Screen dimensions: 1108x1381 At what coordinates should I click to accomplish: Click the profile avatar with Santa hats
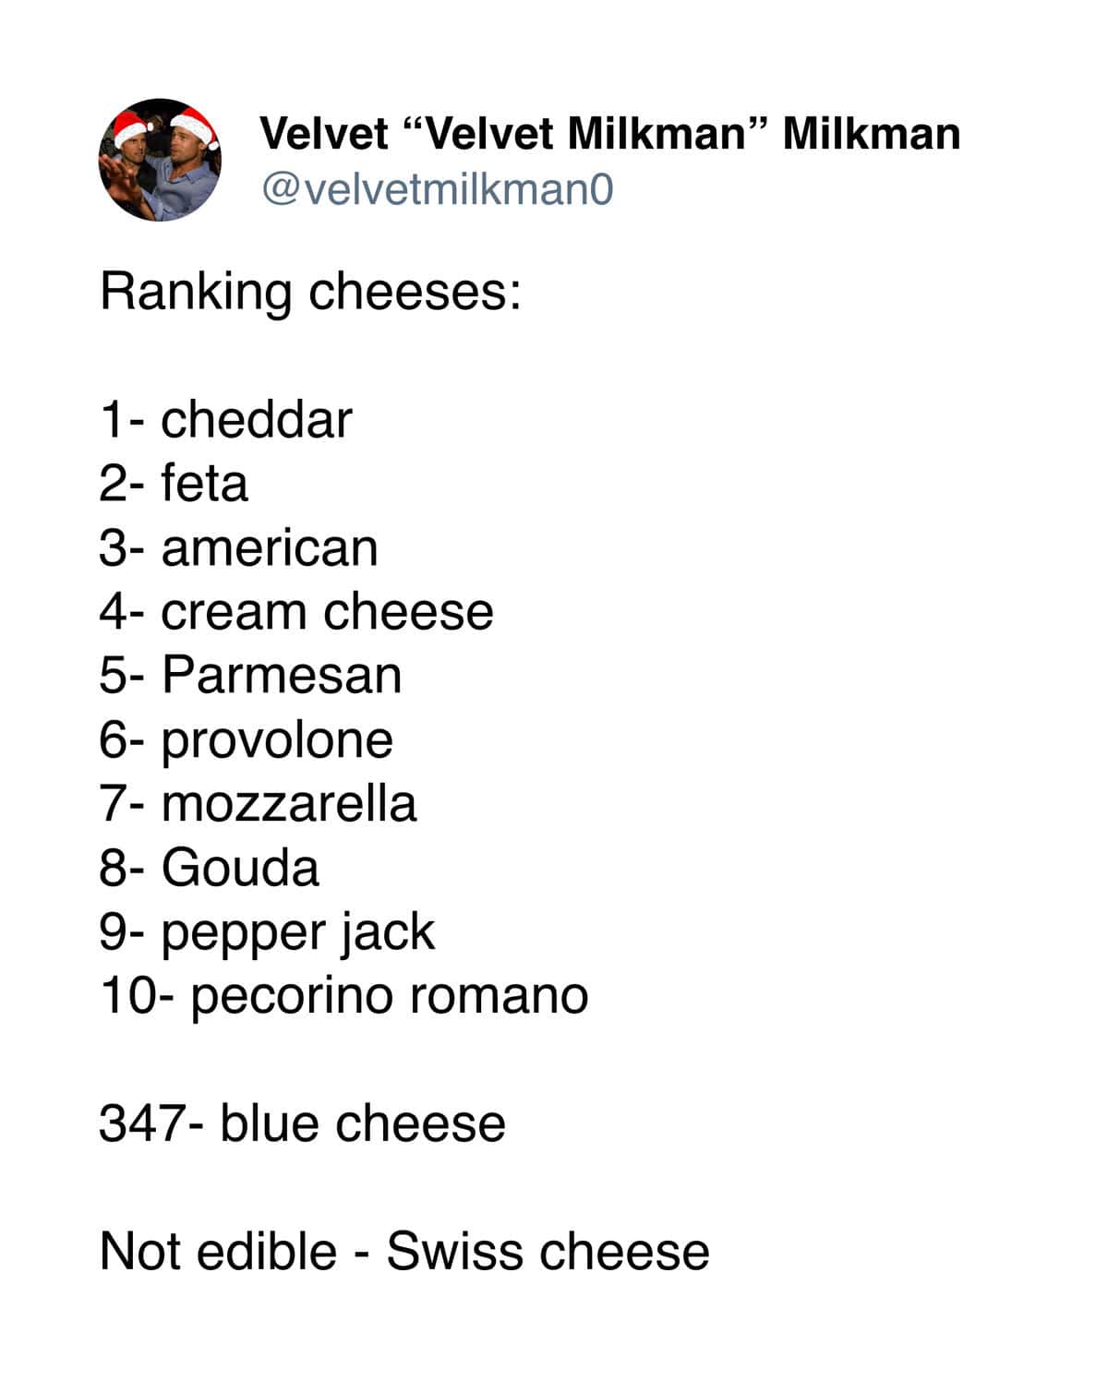[x=160, y=160]
